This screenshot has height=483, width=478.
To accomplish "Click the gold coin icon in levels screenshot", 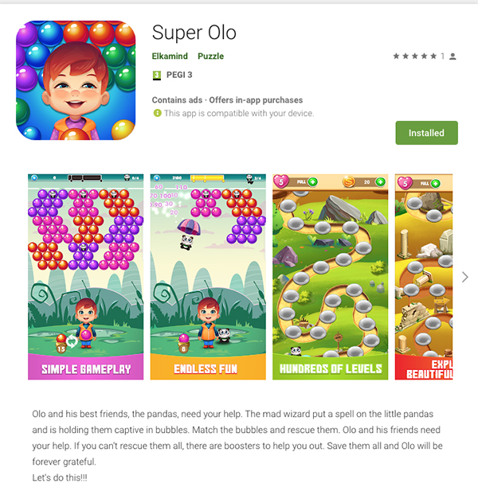I will tap(349, 182).
